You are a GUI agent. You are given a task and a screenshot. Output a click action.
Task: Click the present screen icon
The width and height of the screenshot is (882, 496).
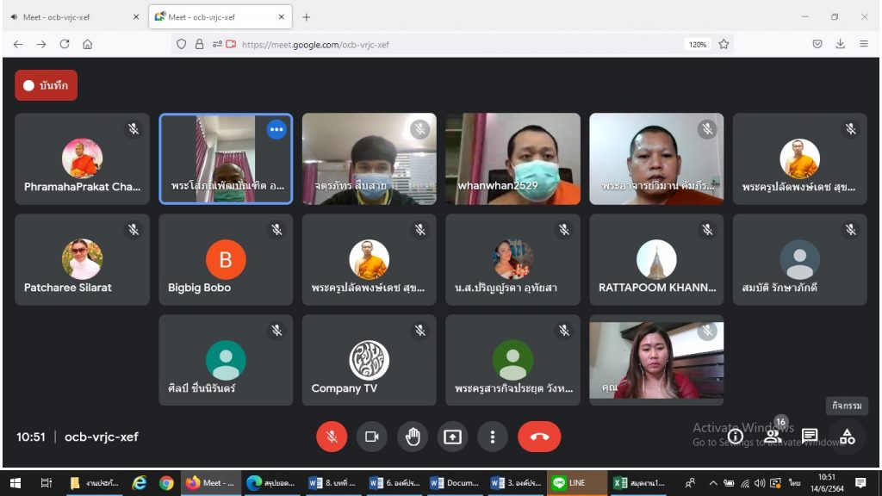452,437
